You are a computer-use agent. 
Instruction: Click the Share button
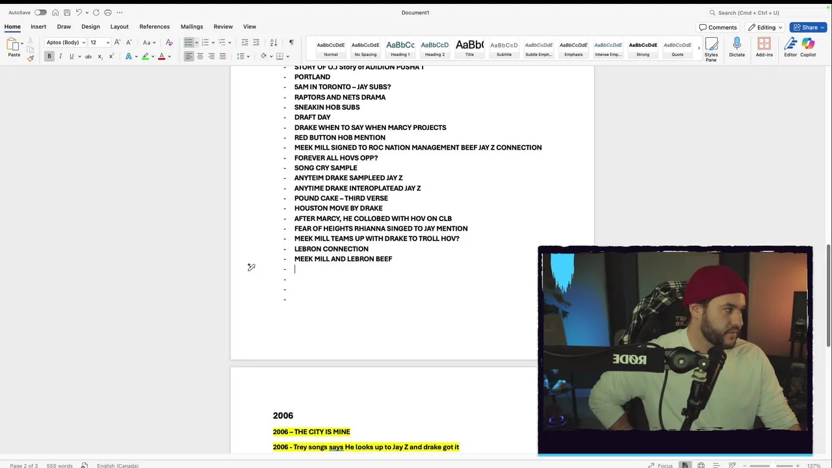click(x=808, y=27)
